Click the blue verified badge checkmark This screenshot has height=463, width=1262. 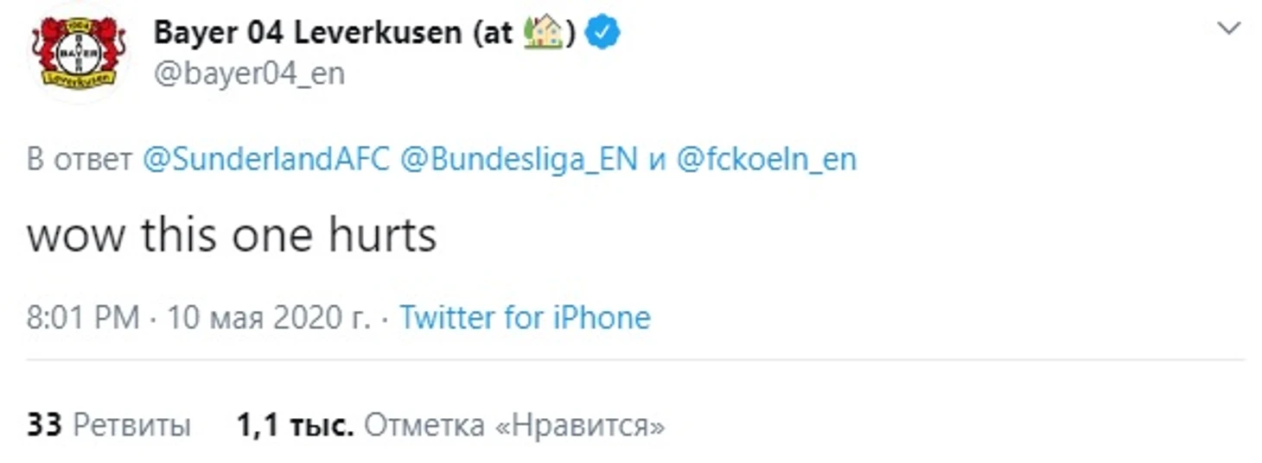pos(602,33)
